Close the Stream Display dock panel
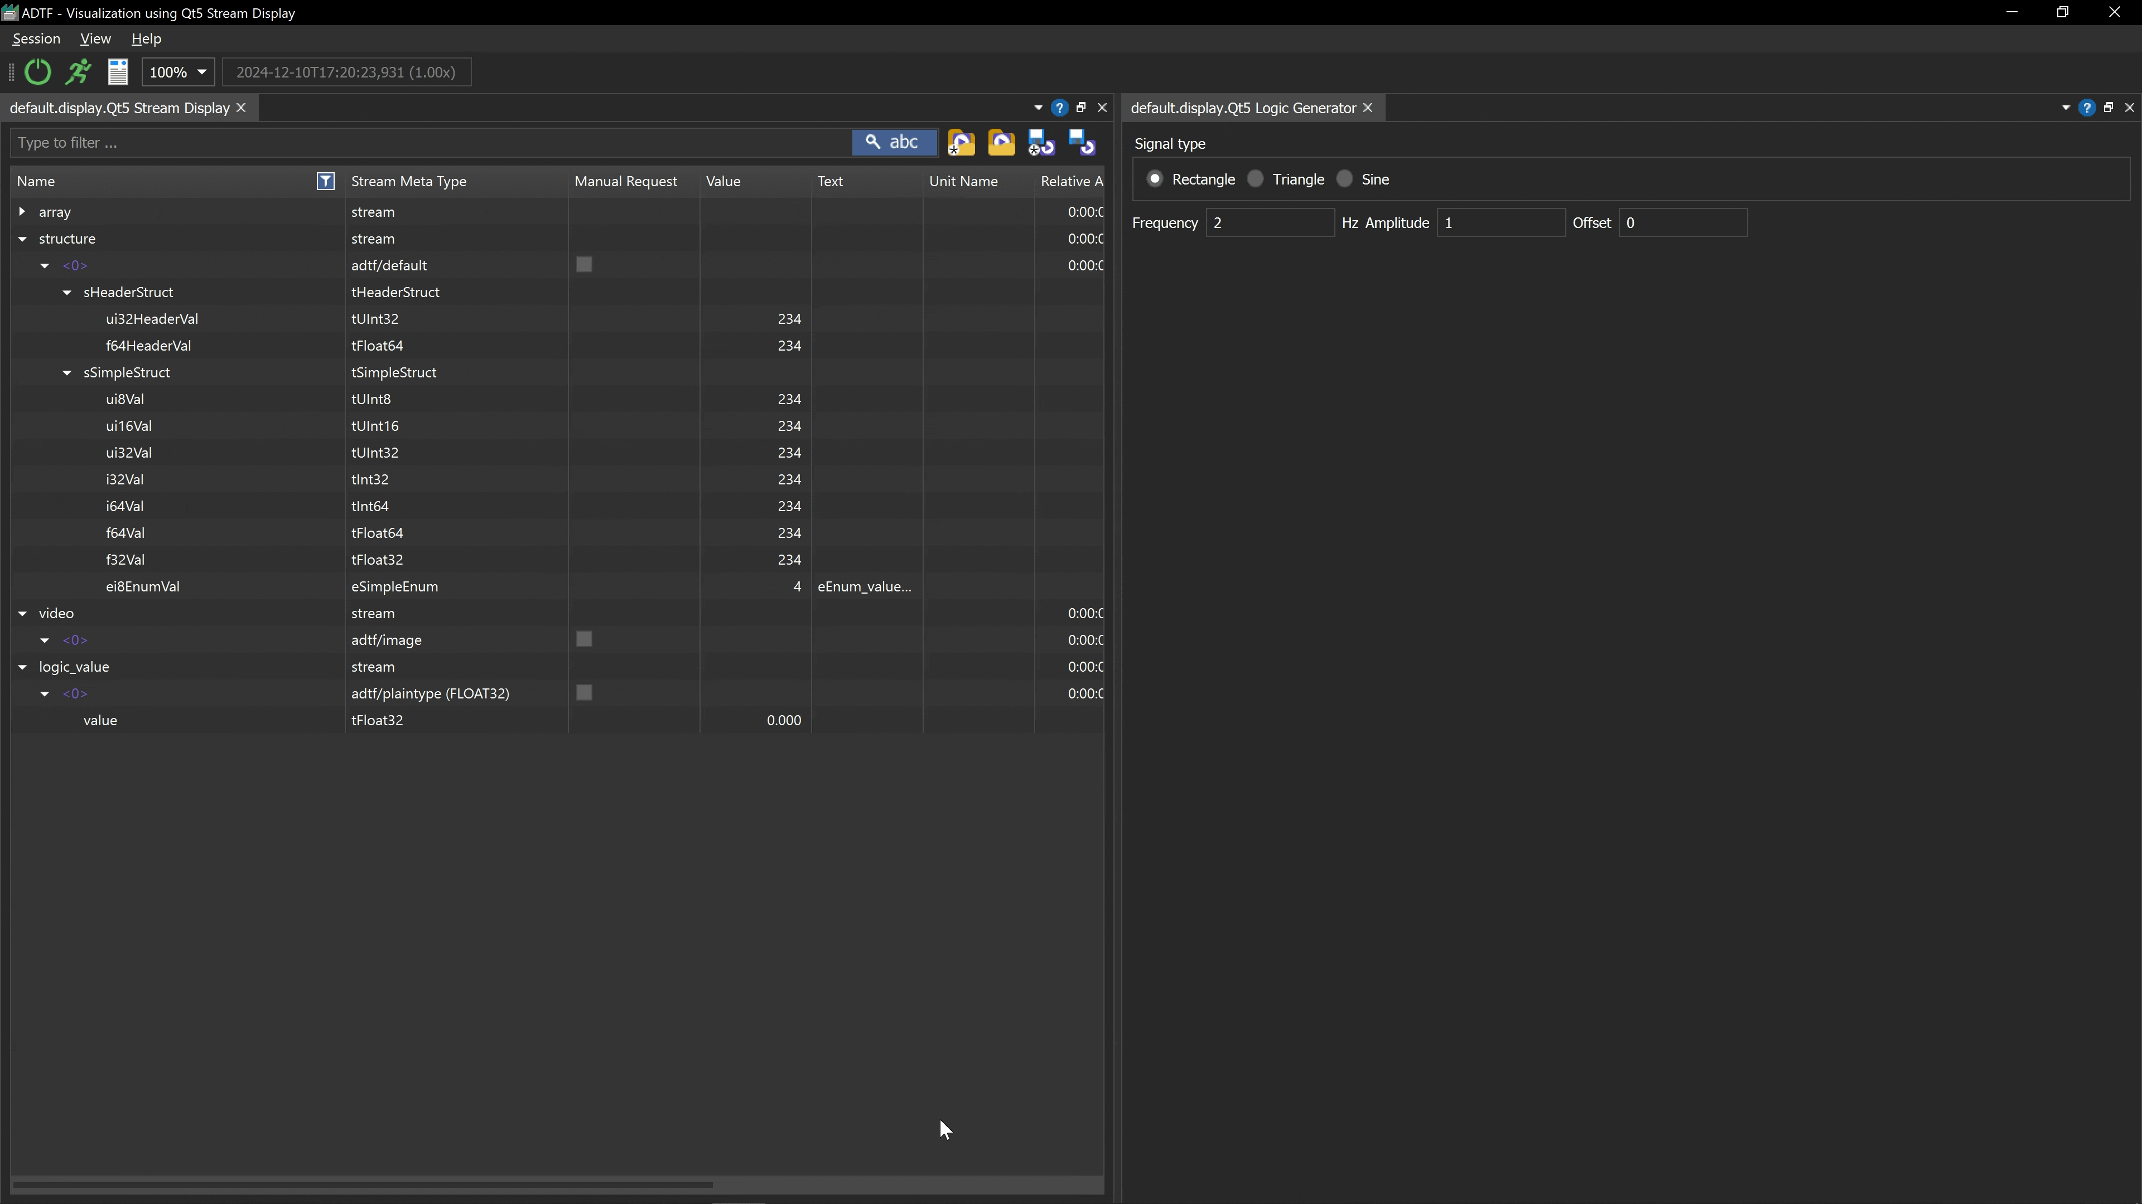Viewport: 2142px width, 1204px height. (x=1103, y=108)
